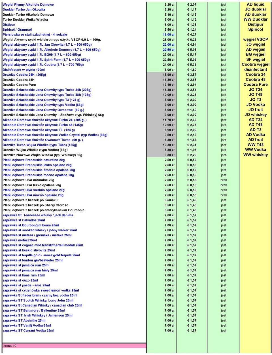The height and width of the screenshot is (355, 272).
Task: Select 'Płatki dębowe Francuskie naturalne 20g'
Action: 33,160
